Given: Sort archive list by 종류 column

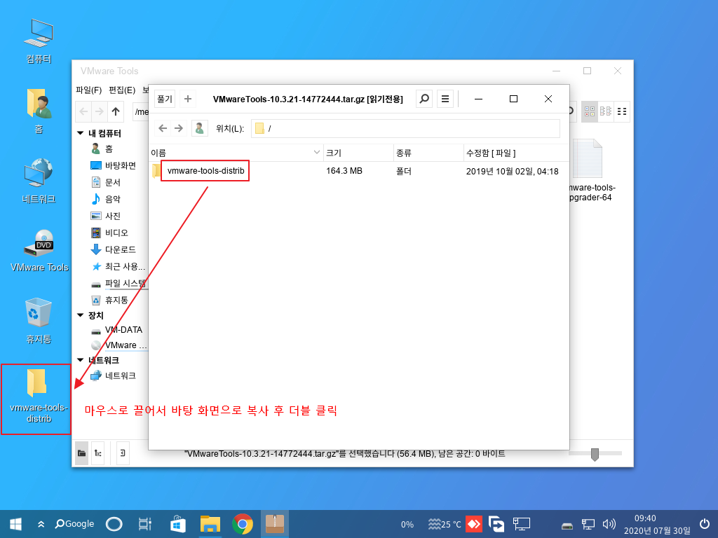Looking at the screenshot, I should (428, 153).
